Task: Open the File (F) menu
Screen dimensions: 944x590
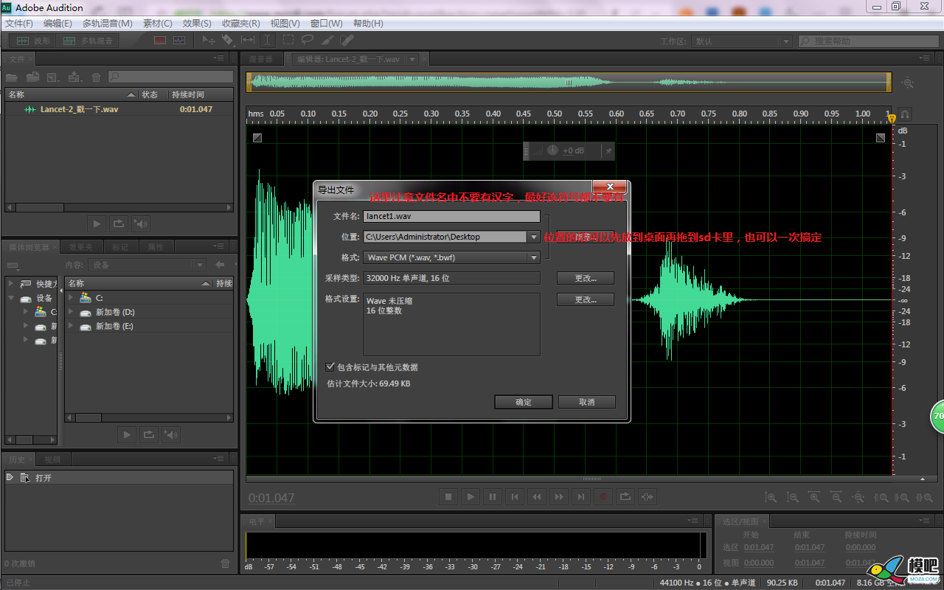Action: [18, 24]
